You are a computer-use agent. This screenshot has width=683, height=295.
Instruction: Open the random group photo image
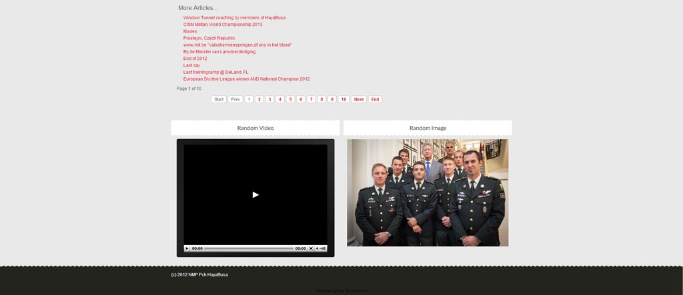pos(428,192)
